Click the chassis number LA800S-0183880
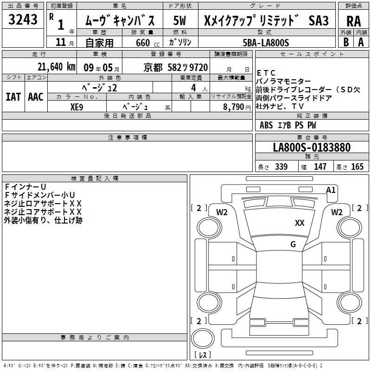 pyautogui.click(x=312, y=147)
